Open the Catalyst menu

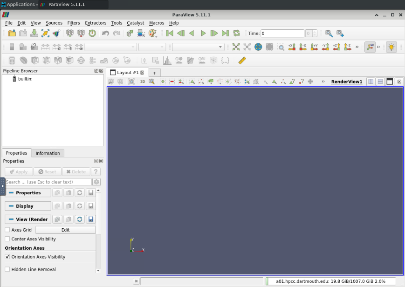coord(135,23)
